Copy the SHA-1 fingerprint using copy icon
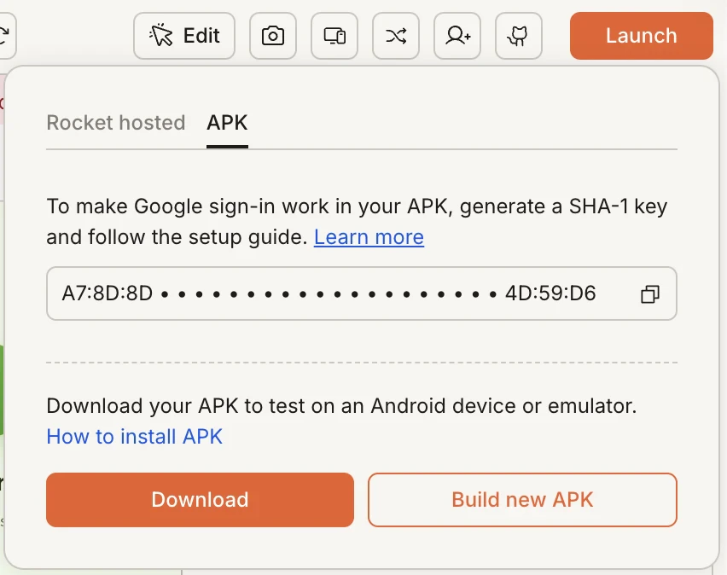Image resolution: width=727 pixels, height=575 pixels. pos(650,293)
